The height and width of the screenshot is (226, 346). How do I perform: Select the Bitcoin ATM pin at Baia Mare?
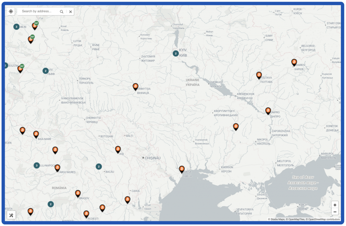pos(36,134)
